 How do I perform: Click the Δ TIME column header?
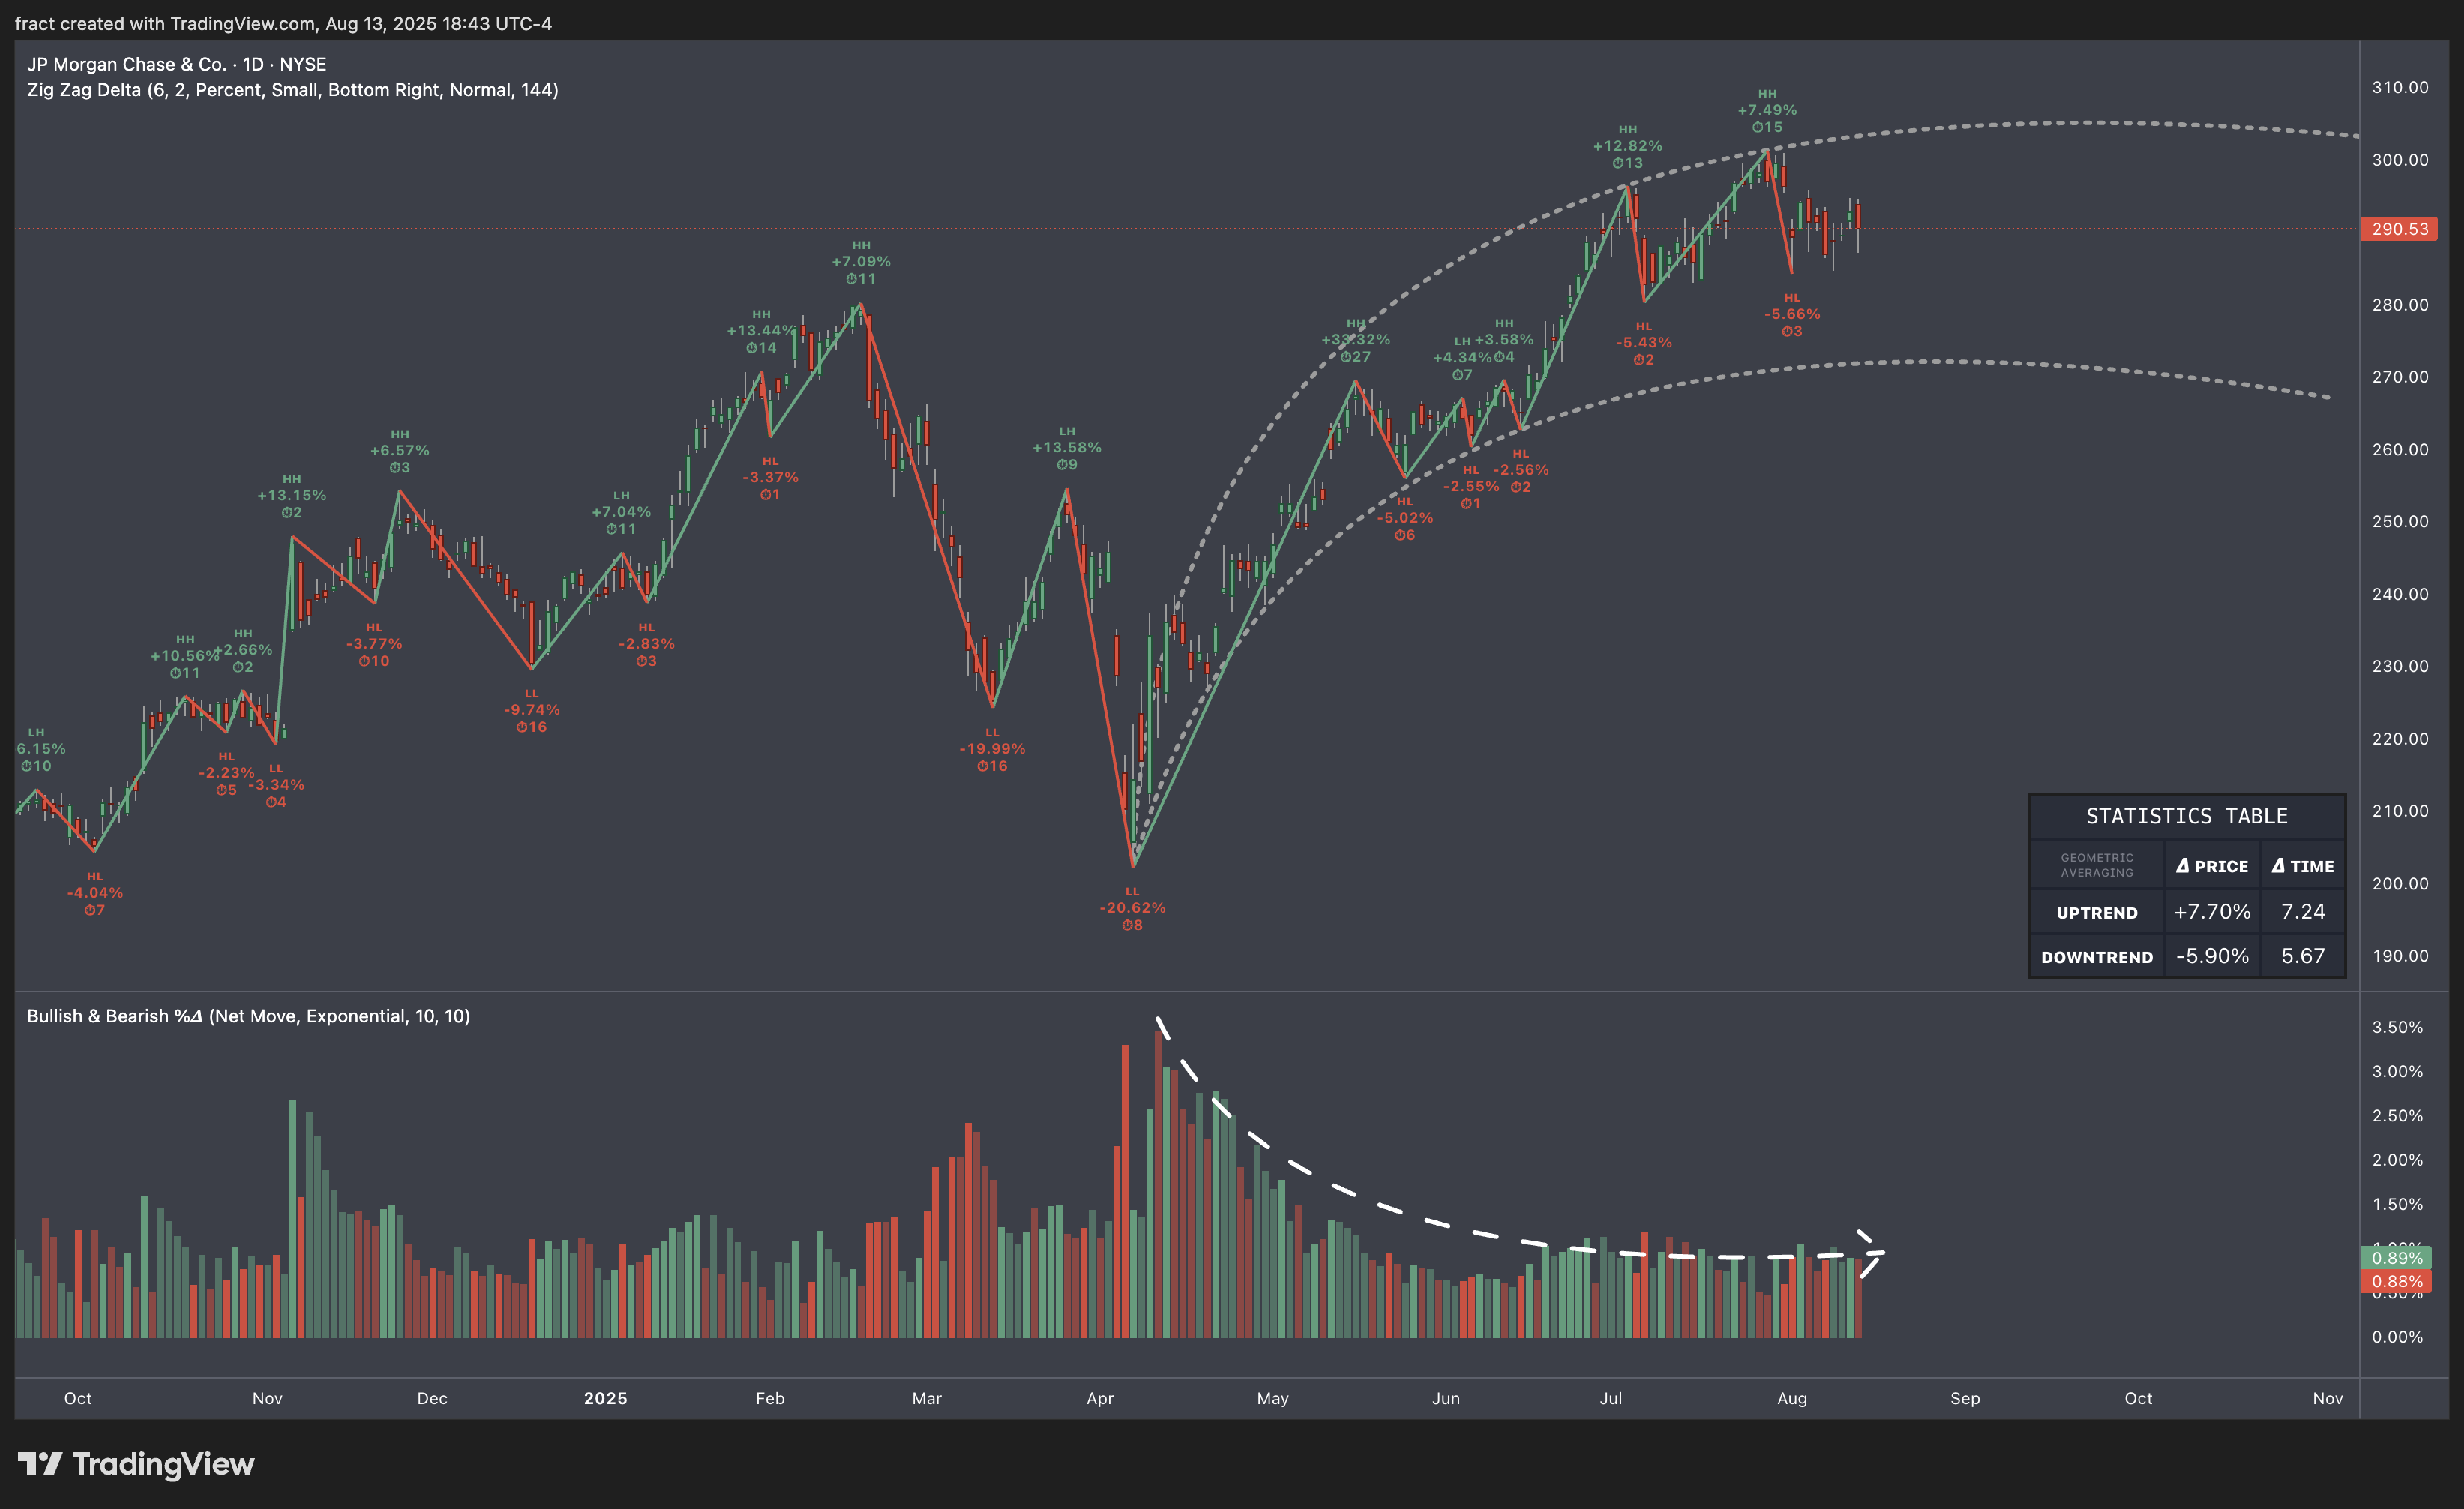point(2303,866)
